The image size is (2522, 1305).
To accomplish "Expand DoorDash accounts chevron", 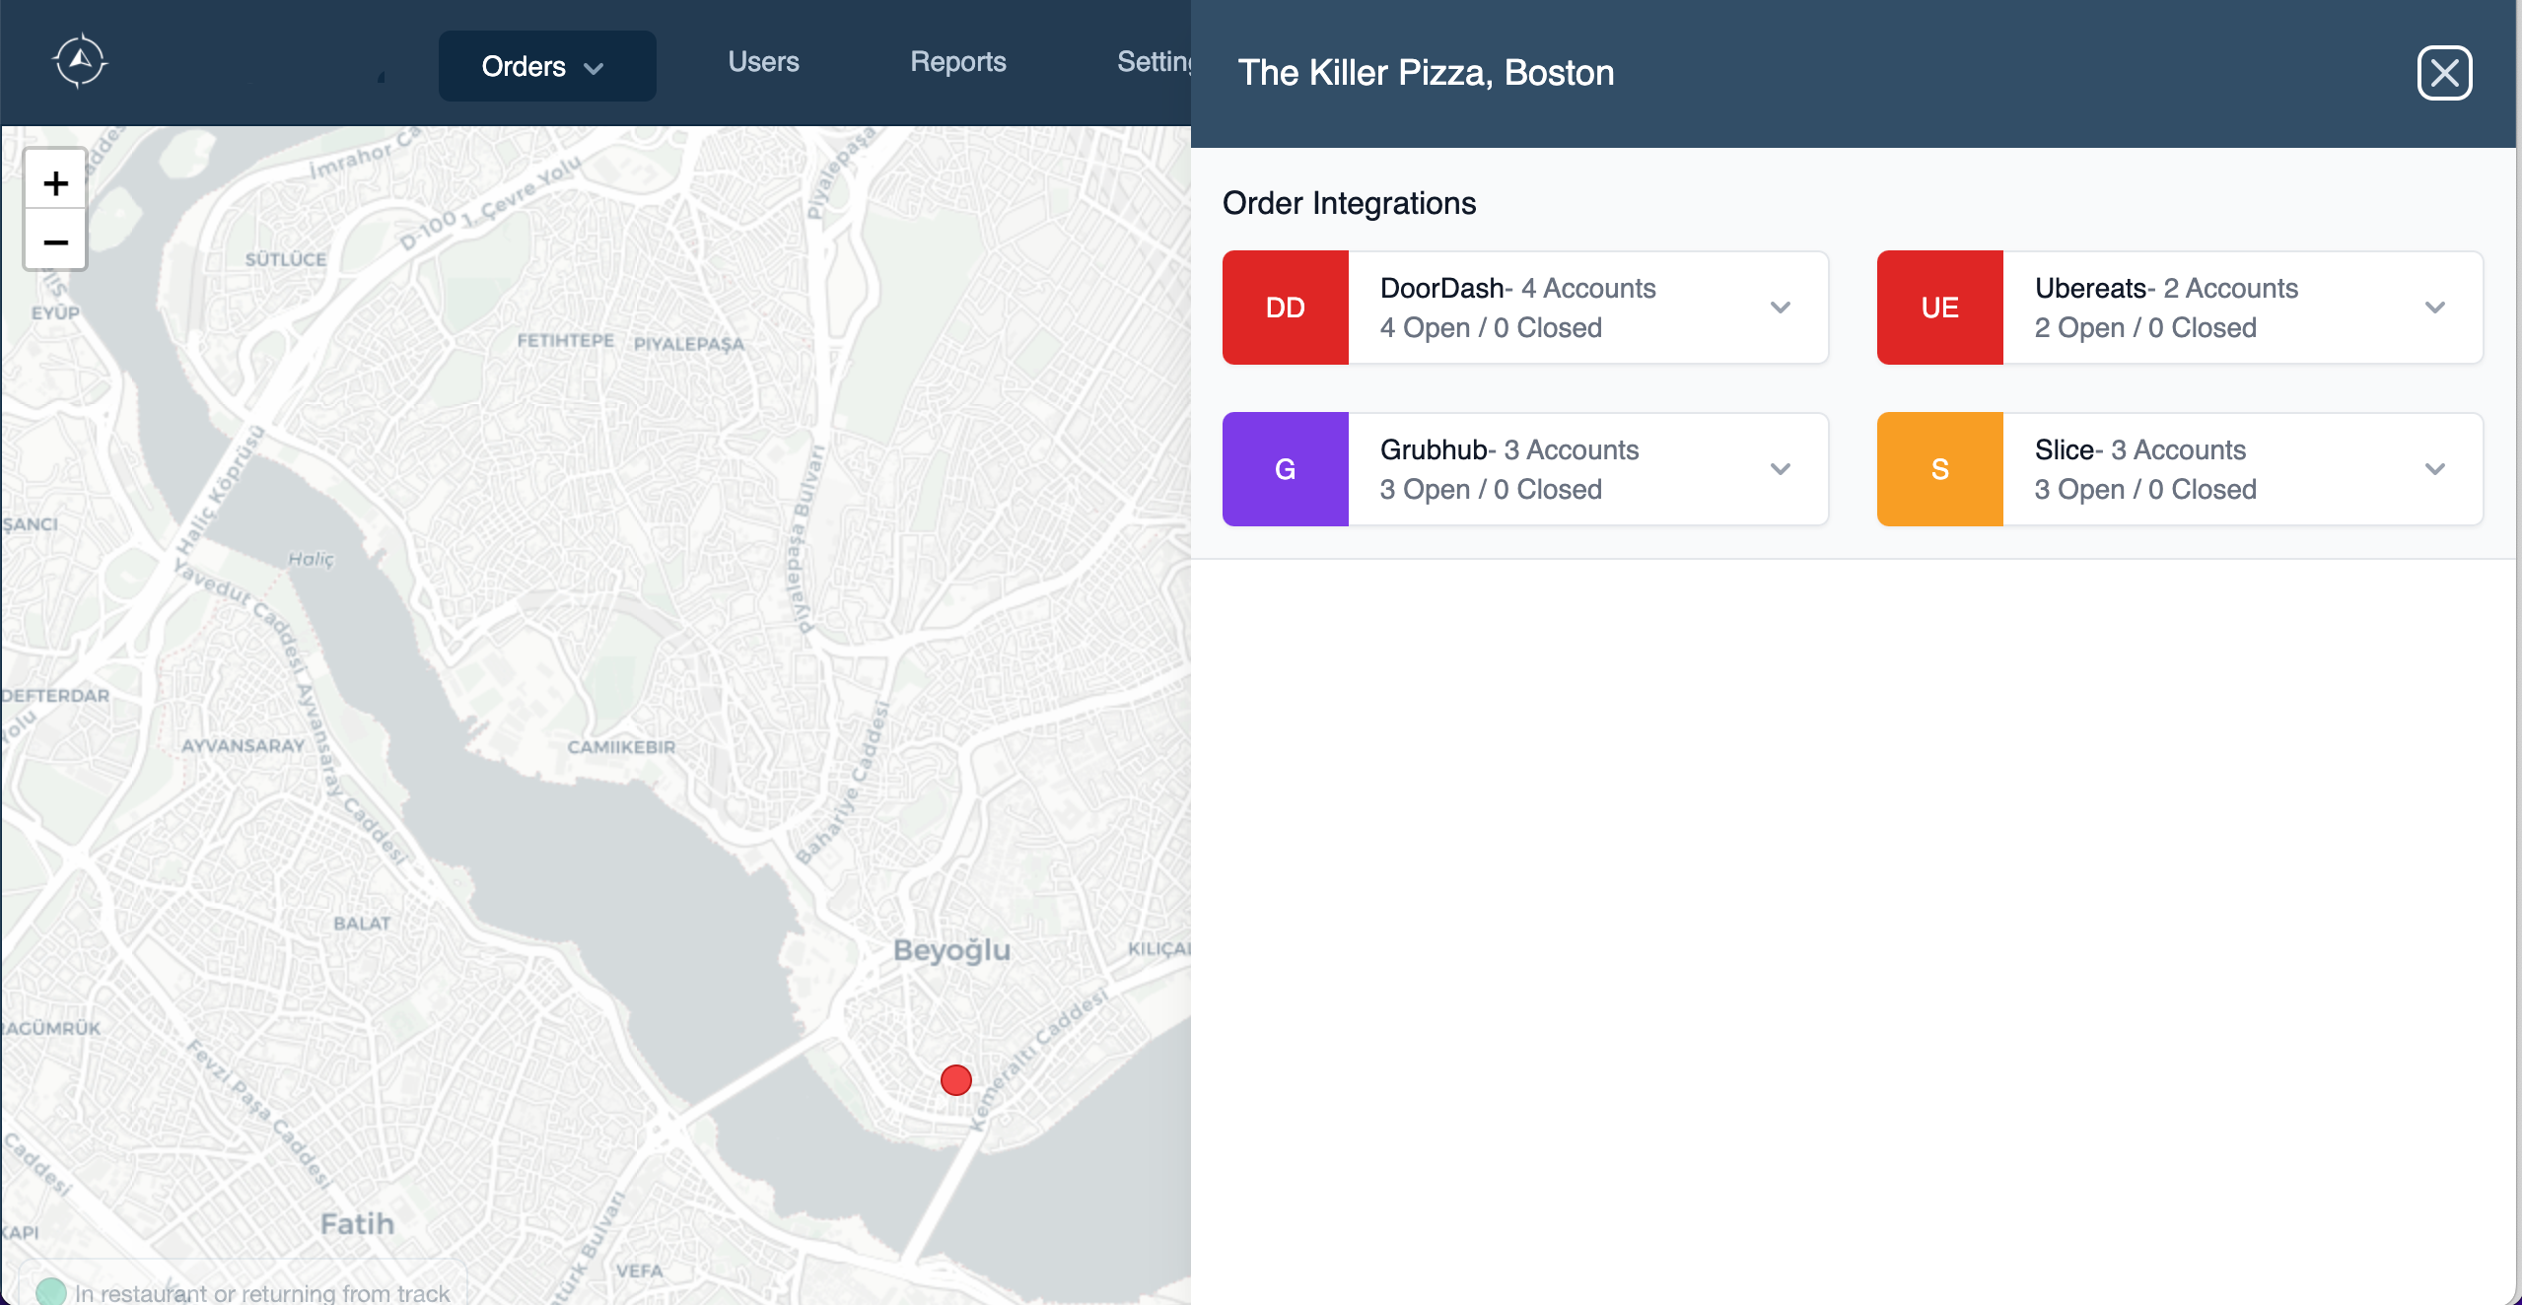I will point(1780,308).
